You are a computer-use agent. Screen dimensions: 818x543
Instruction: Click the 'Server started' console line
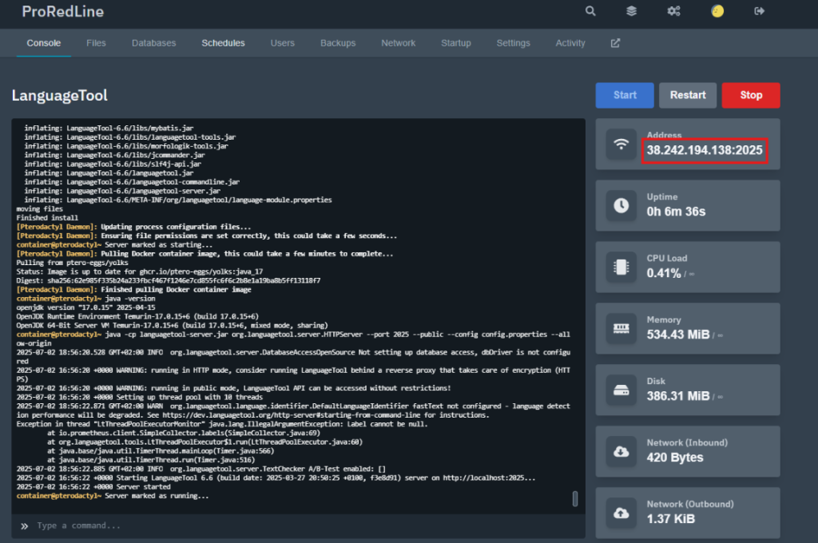(x=93, y=487)
